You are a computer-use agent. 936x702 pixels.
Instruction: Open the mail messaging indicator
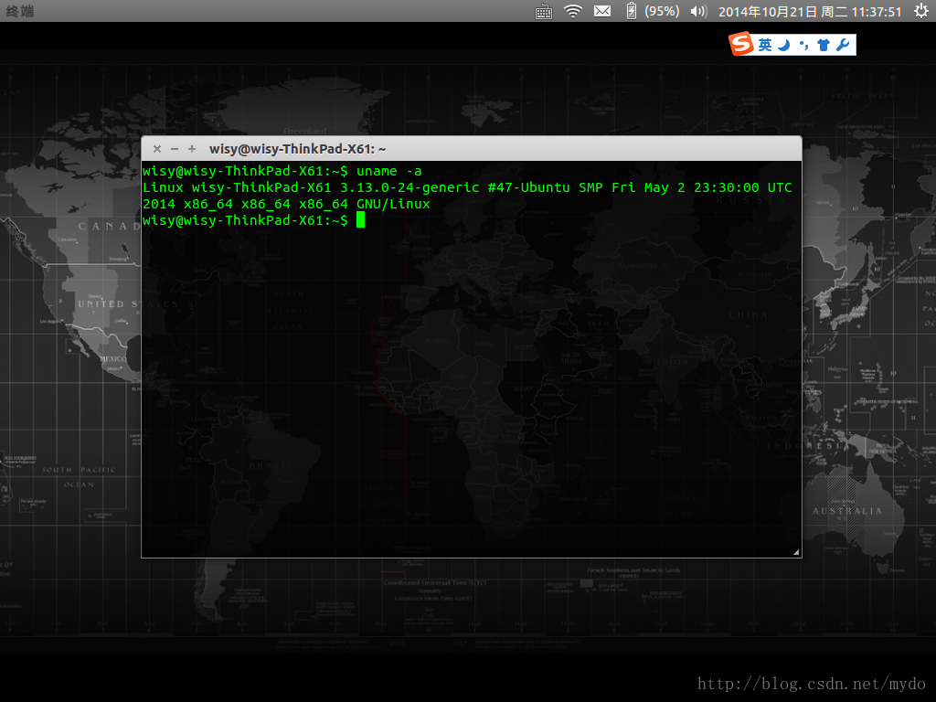602,11
